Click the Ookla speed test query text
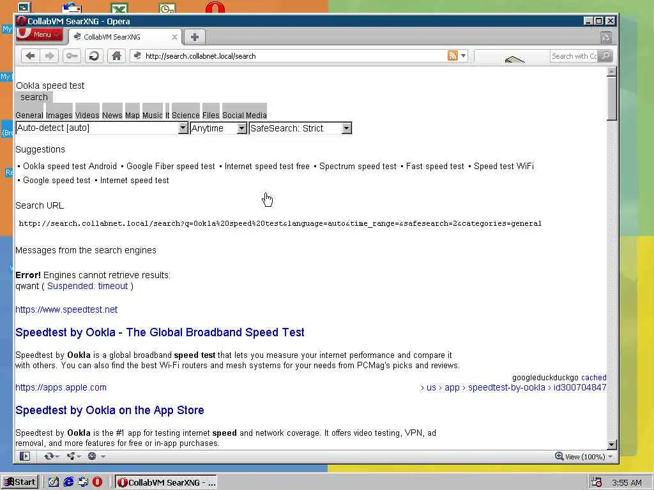Screen dimensions: 654x490 tap(50, 85)
